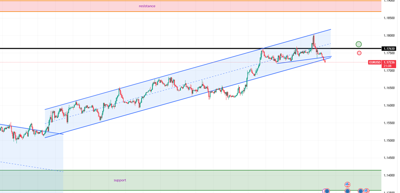Click the leftmost EU flag event icon
The image size is (400, 193).
click(327, 191)
